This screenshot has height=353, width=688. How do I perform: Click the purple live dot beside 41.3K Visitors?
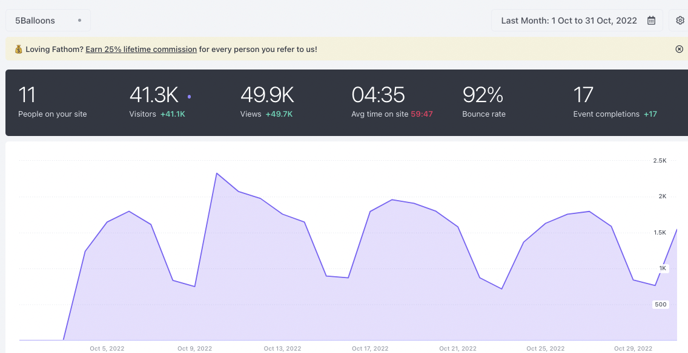click(189, 97)
